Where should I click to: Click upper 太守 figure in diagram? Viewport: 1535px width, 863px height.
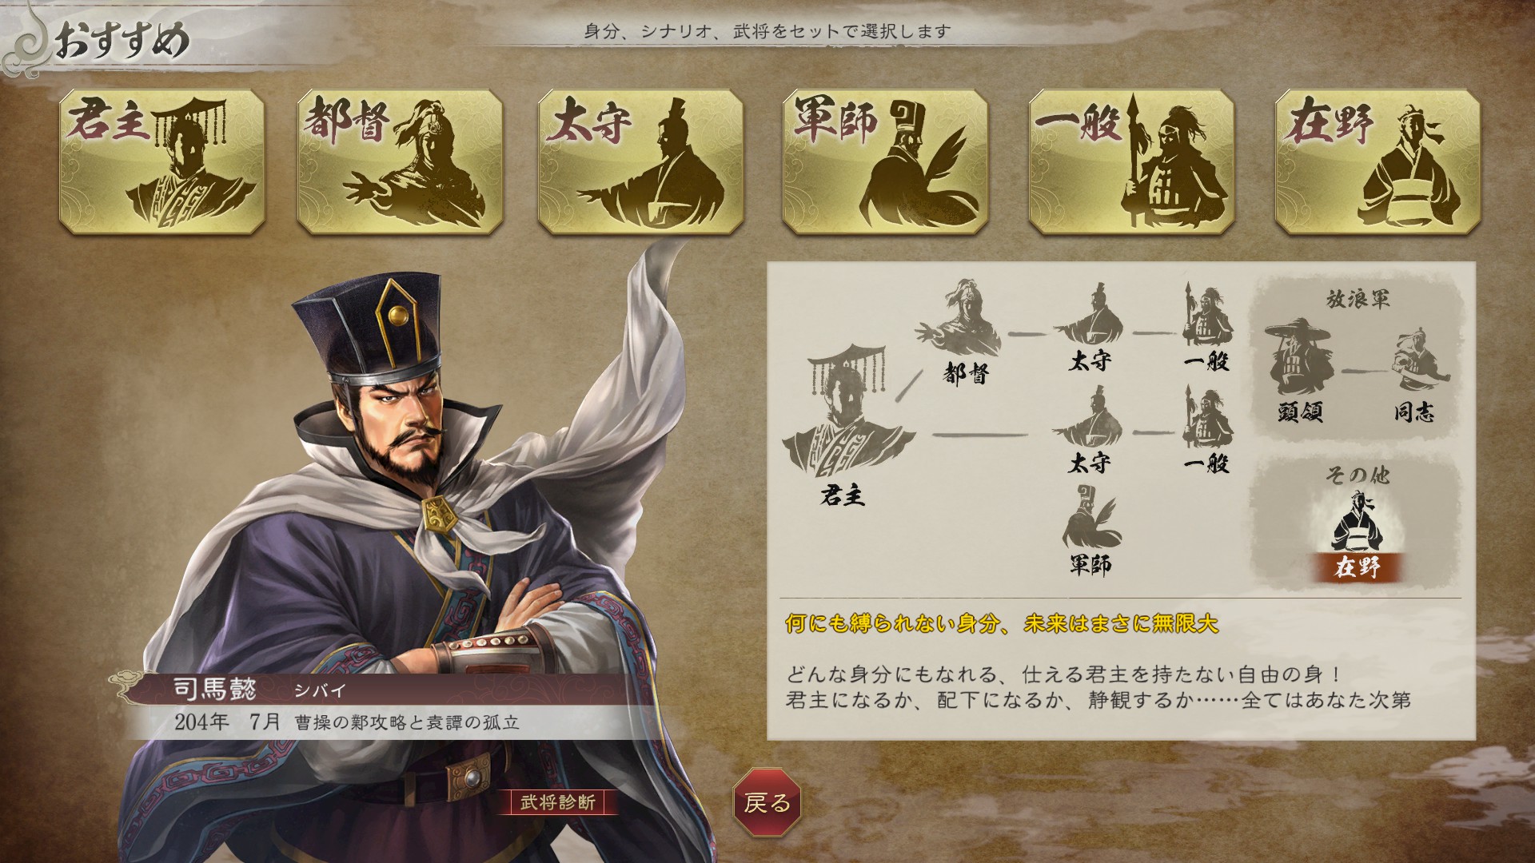pyautogui.click(x=1089, y=327)
